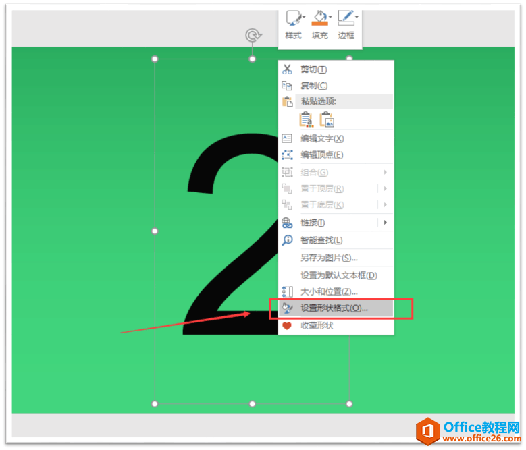The image size is (526, 450).
Task: Click the top-middle resize handle
Action: [x=253, y=59]
